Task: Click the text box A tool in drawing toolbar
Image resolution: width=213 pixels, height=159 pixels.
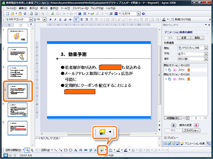Action: pyautogui.click(x=75, y=150)
